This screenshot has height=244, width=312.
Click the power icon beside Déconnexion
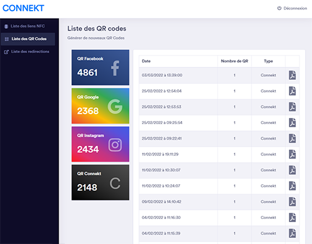click(280, 8)
